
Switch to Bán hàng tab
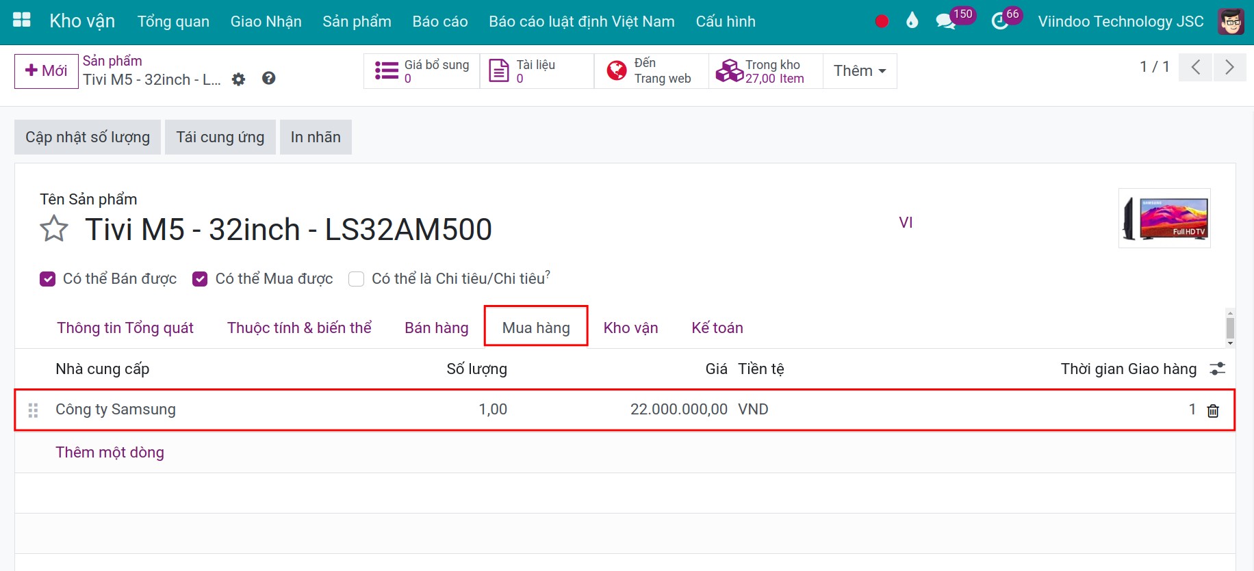(x=436, y=328)
